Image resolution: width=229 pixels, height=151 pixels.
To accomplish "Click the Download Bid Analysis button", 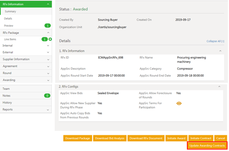I will [x=110, y=138].
